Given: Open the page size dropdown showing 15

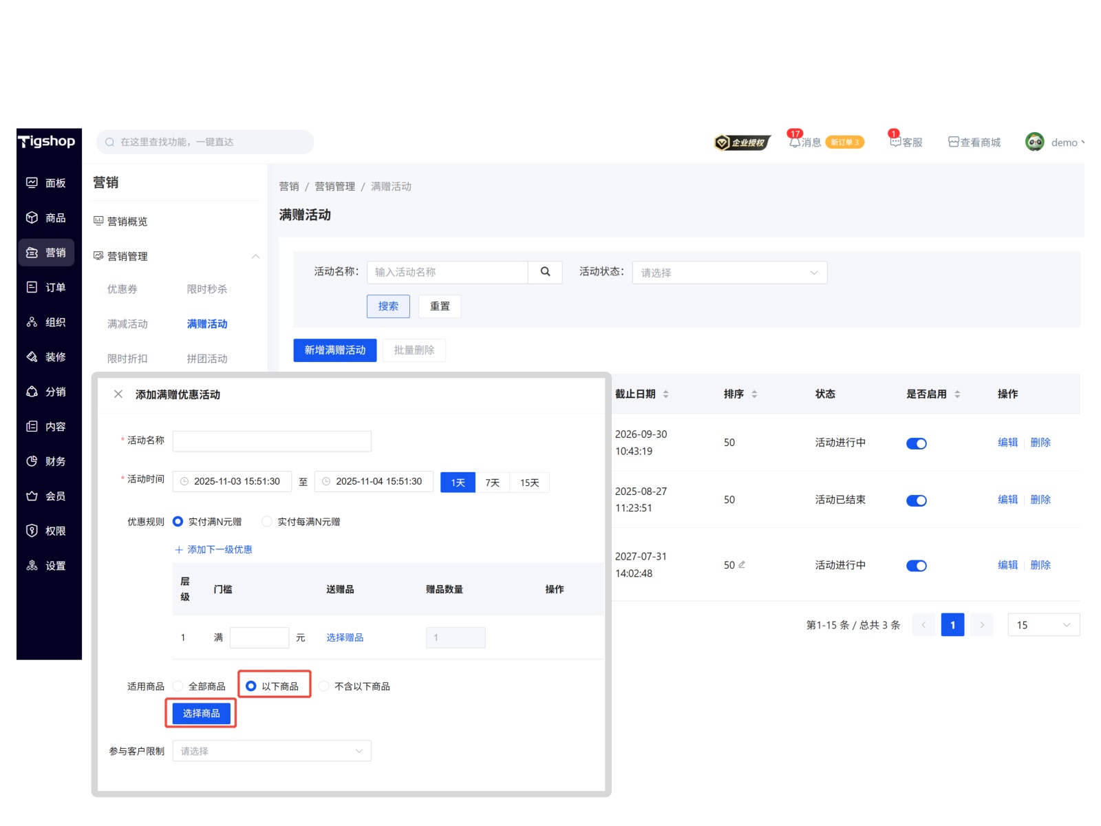Looking at the screenshot, I should click(x=1043, y=625).
